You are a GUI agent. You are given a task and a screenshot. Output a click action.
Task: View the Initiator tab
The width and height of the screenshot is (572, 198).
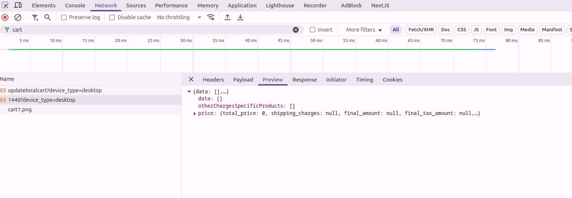click(x=336, y=80)
